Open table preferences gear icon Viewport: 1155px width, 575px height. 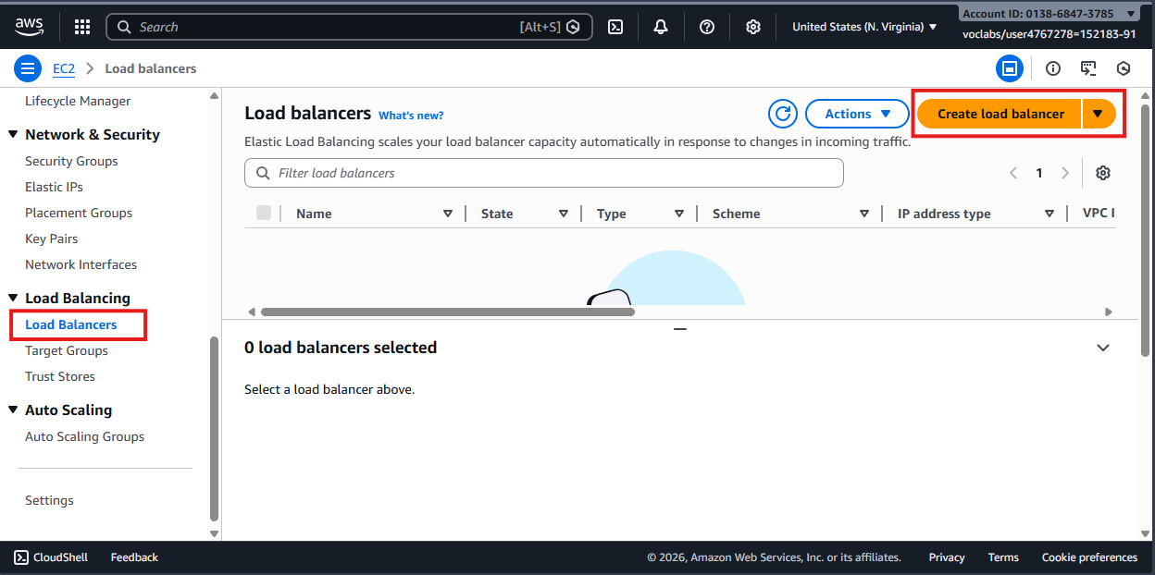click(1102, 173)
